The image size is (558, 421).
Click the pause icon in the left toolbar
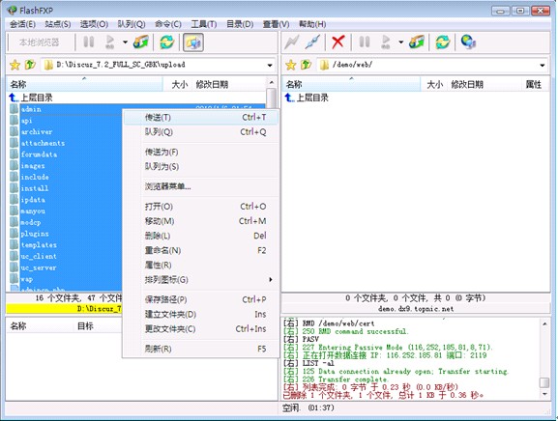click(x=89, y=42)
